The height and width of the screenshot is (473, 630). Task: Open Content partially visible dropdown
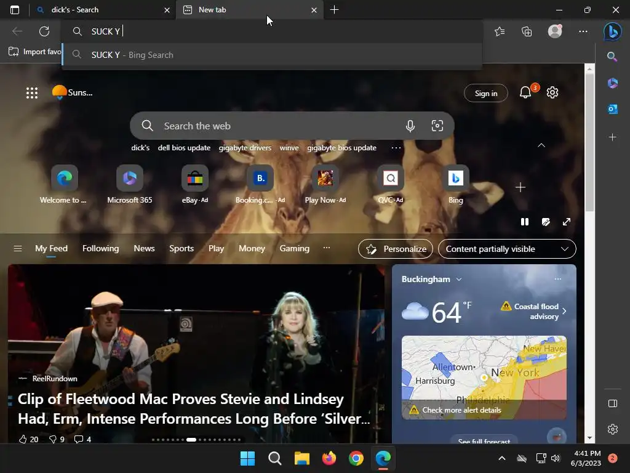(507, 249)
